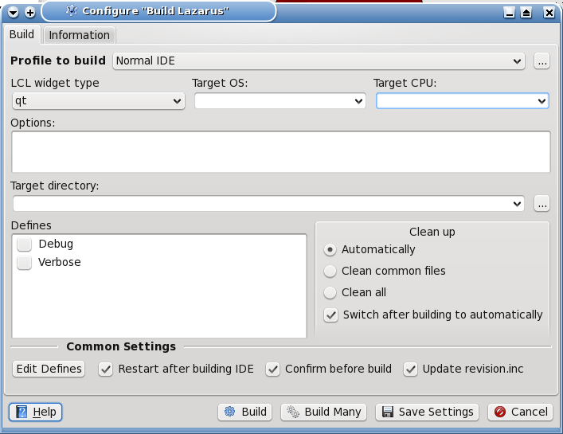
Task: Select the Build tab
Action: point(22,34)
